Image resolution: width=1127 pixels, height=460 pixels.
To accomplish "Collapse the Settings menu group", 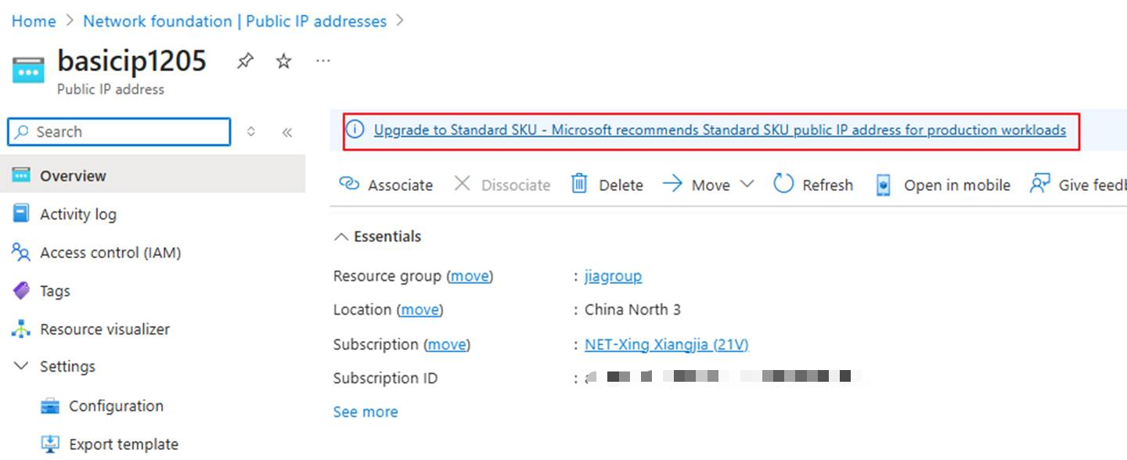I will click(x=23, y=366).
